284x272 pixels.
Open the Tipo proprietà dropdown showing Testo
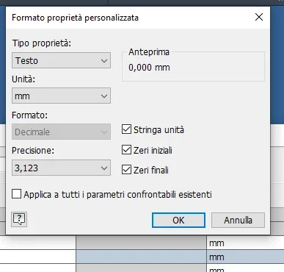tap(61, 60)
